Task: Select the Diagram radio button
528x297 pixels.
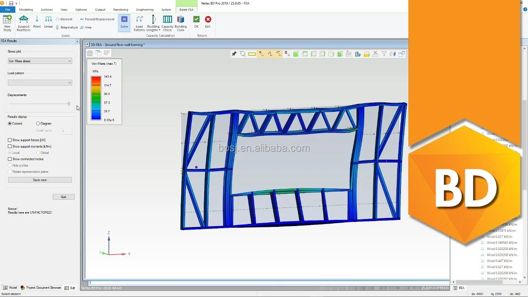Action: 38,124
